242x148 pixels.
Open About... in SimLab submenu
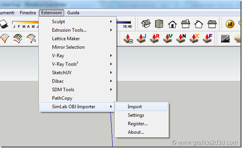(x=136, y=132)
